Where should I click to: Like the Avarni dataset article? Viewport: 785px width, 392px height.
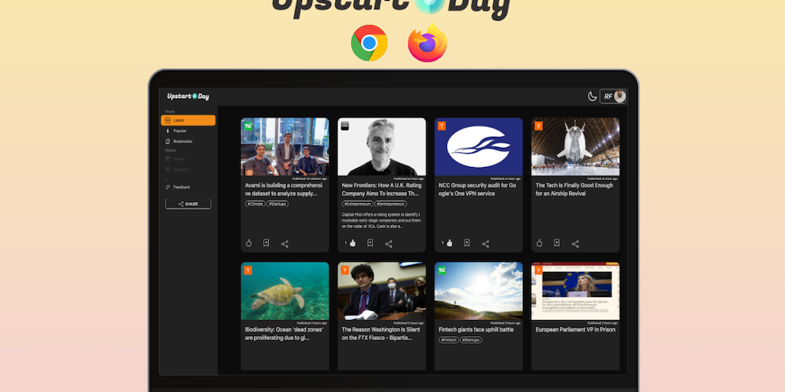tap(249, 243)
